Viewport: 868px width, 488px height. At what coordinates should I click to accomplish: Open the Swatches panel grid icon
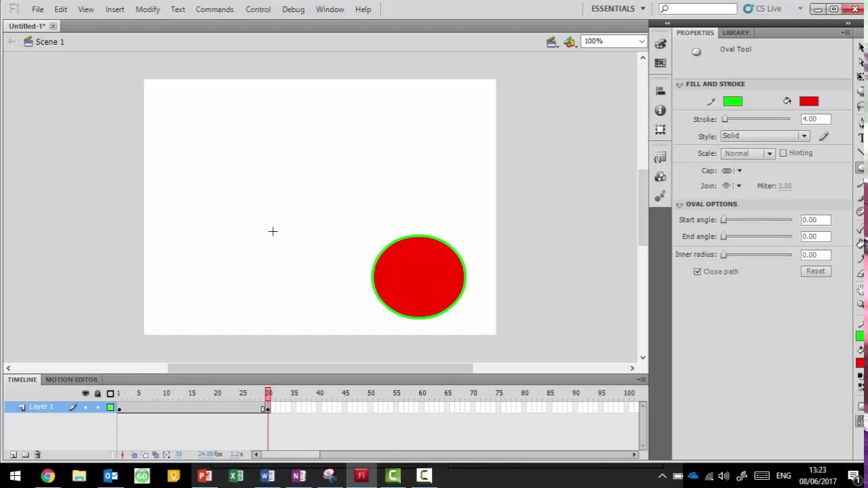(x=660, y=63)
